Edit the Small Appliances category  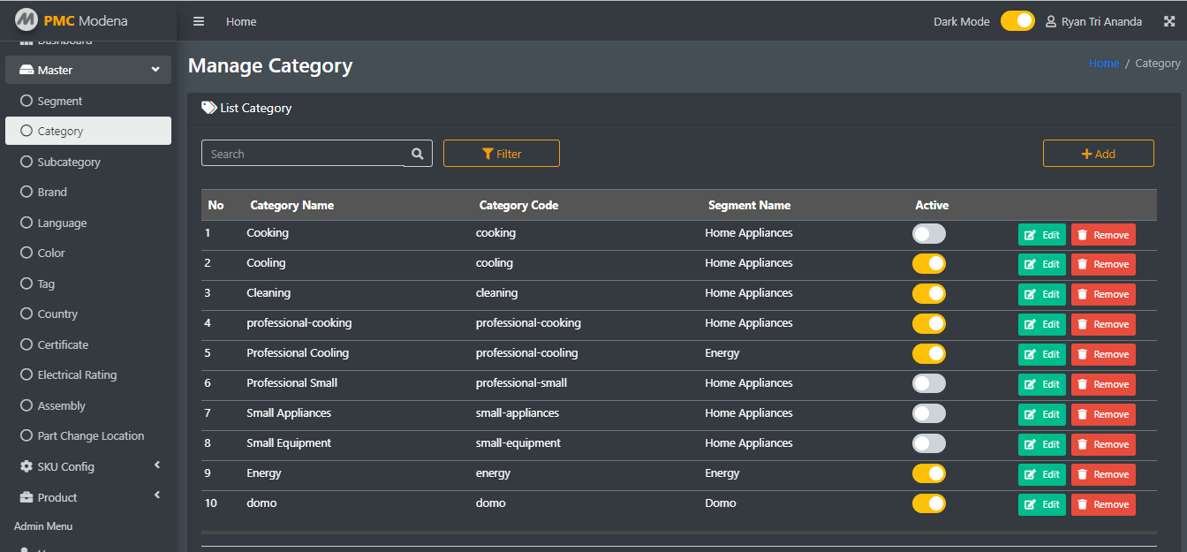1042,414
